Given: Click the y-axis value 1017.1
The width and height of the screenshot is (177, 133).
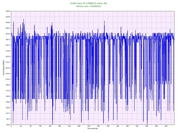Looking at the screenshot, I should point(8,113).
